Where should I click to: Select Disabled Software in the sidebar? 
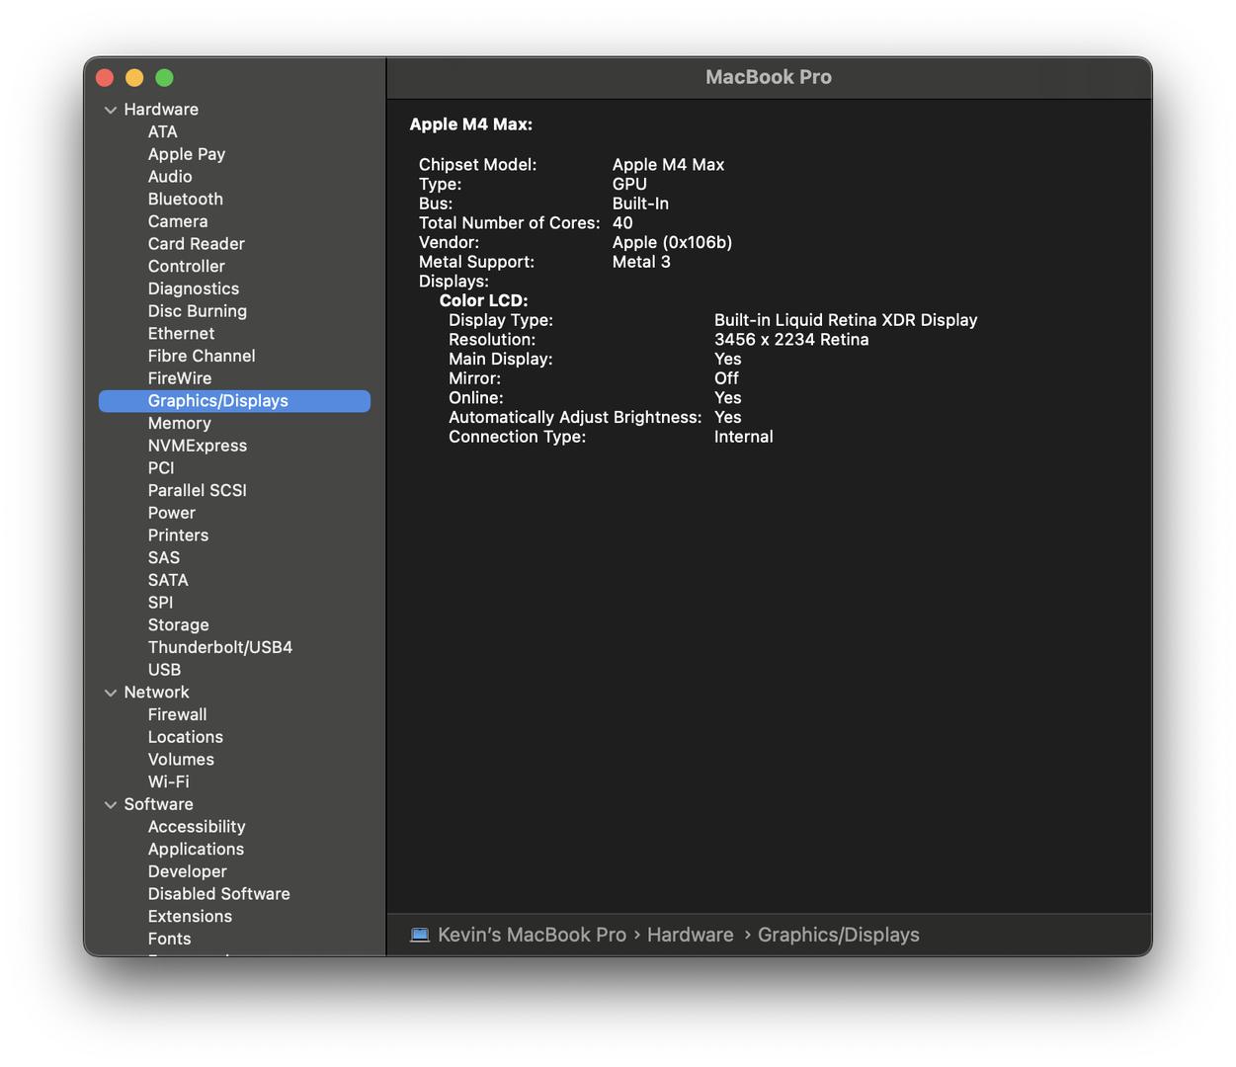tap(218, 894)
